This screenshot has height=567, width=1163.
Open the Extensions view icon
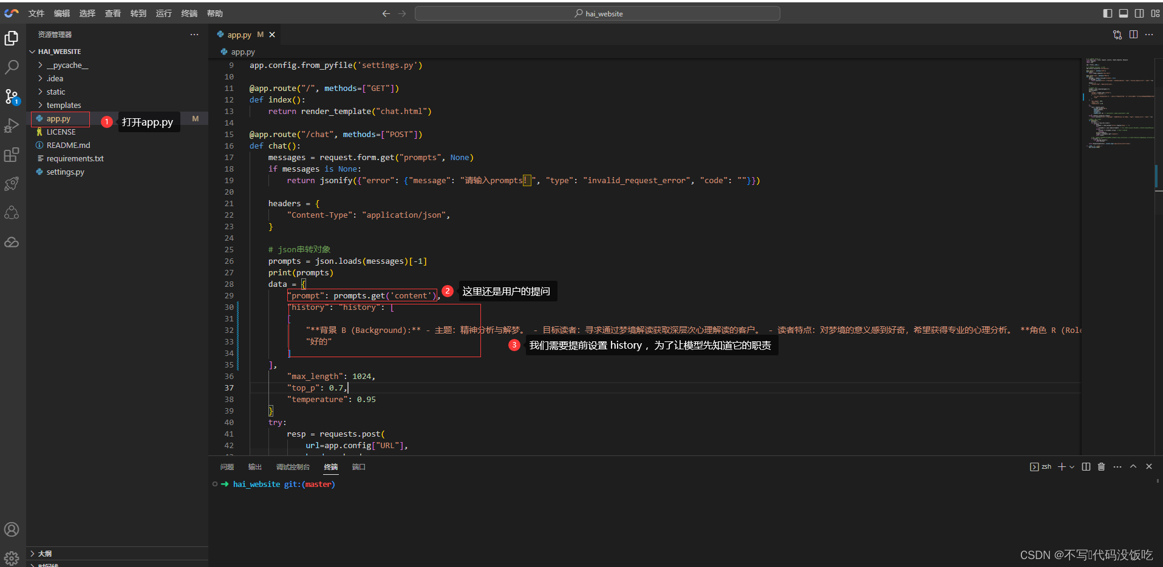[12, 155]
